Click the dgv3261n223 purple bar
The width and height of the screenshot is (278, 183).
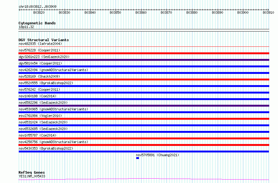(144, 60)
